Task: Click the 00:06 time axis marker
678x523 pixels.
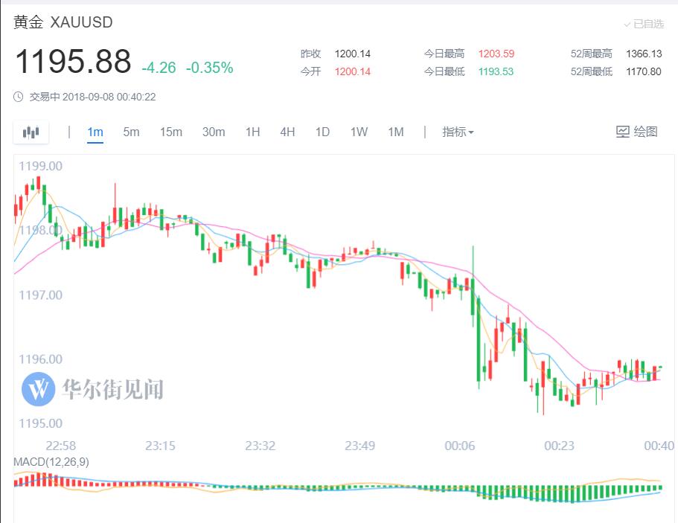Action: pyautogui.click(x=459, y=446)
